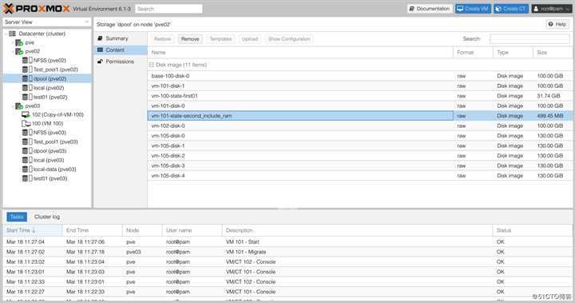Screen dimensions: 575x303
Task: Collapse the pve02 tree node
Action: click(14, 51)
